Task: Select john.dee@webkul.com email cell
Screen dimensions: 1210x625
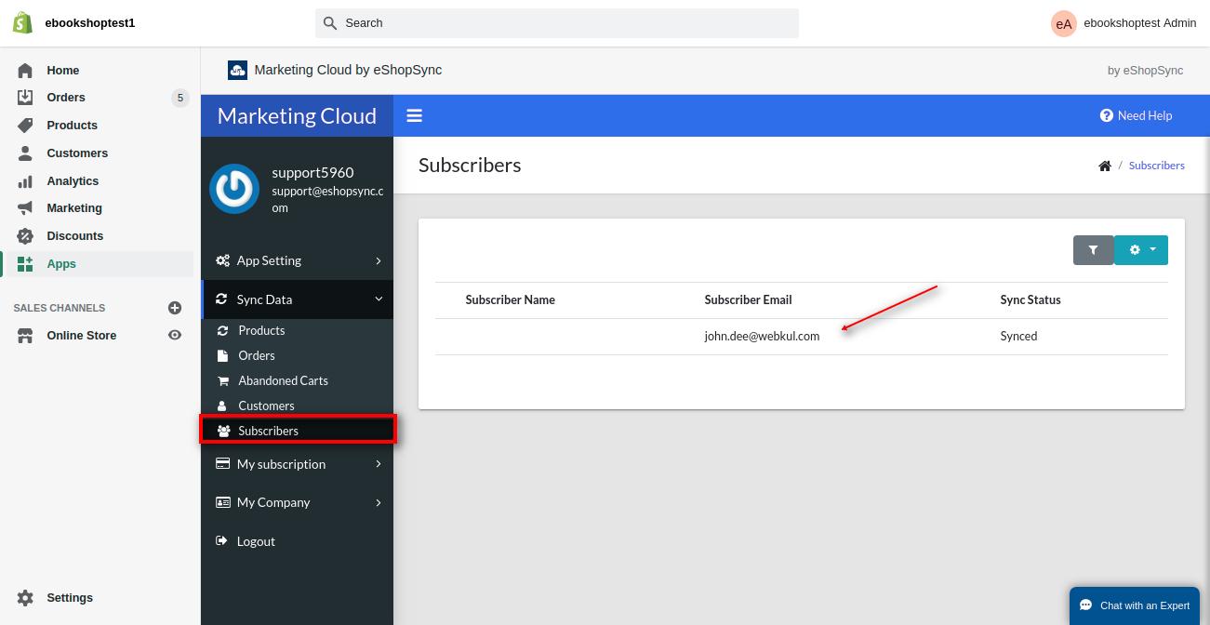Action: tap(762, 337)
